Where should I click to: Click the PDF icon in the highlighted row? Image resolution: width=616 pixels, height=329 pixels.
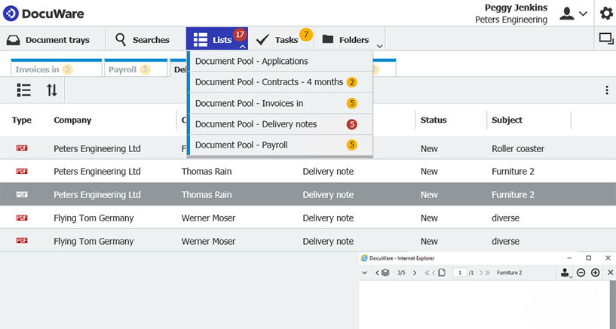22,194
